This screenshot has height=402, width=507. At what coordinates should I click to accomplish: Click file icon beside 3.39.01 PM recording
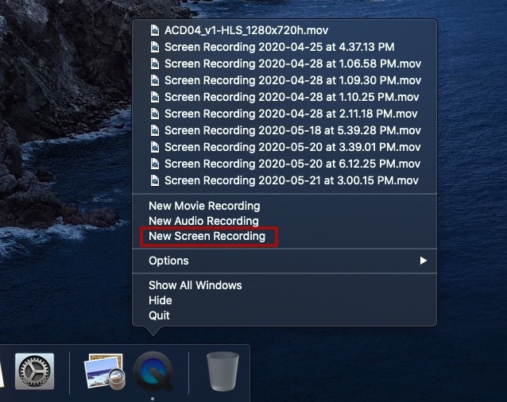pyautogui.click(x=155, y=147)
